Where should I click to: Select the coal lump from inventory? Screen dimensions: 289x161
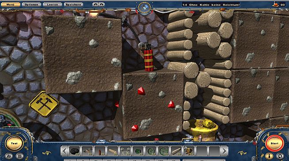coord(75,151)
